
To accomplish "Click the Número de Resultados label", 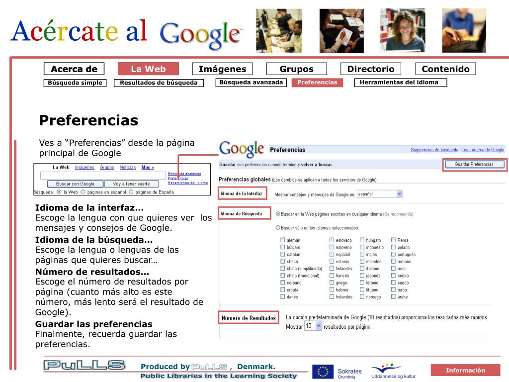I will (x=249, y=318).
